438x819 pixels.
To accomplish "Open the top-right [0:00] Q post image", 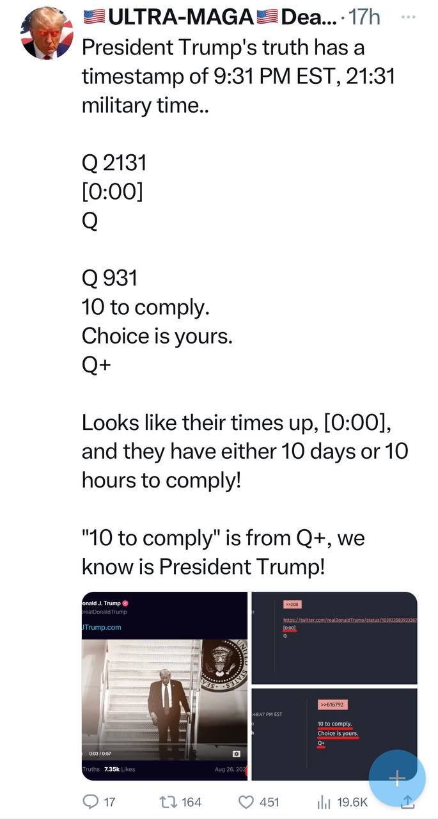I will point(334,638).
